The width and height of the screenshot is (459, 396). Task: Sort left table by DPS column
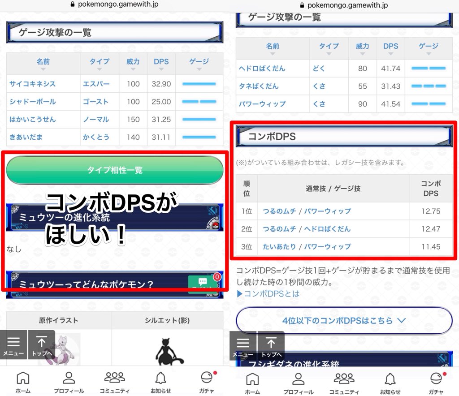click(161, 64)
